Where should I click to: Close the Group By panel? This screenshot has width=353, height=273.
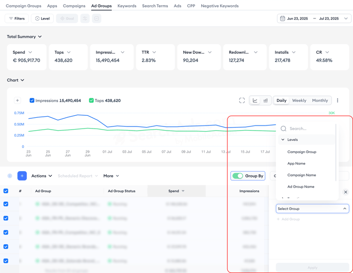tap(346, 192)
